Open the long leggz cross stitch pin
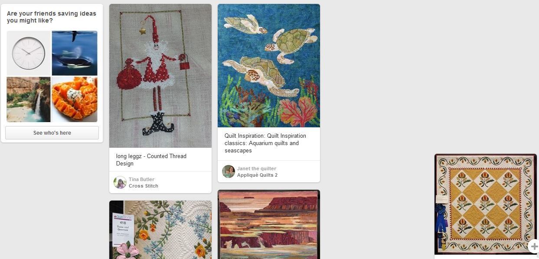Viewport: 539px width, 259px height. [x=160, y=76]
